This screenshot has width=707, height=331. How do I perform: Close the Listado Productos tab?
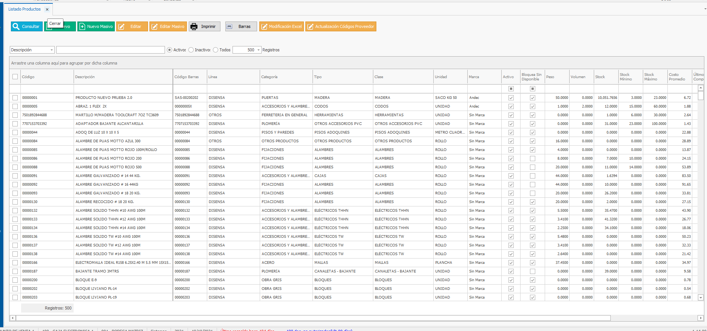pyautogui.click(x=47, y=9)
